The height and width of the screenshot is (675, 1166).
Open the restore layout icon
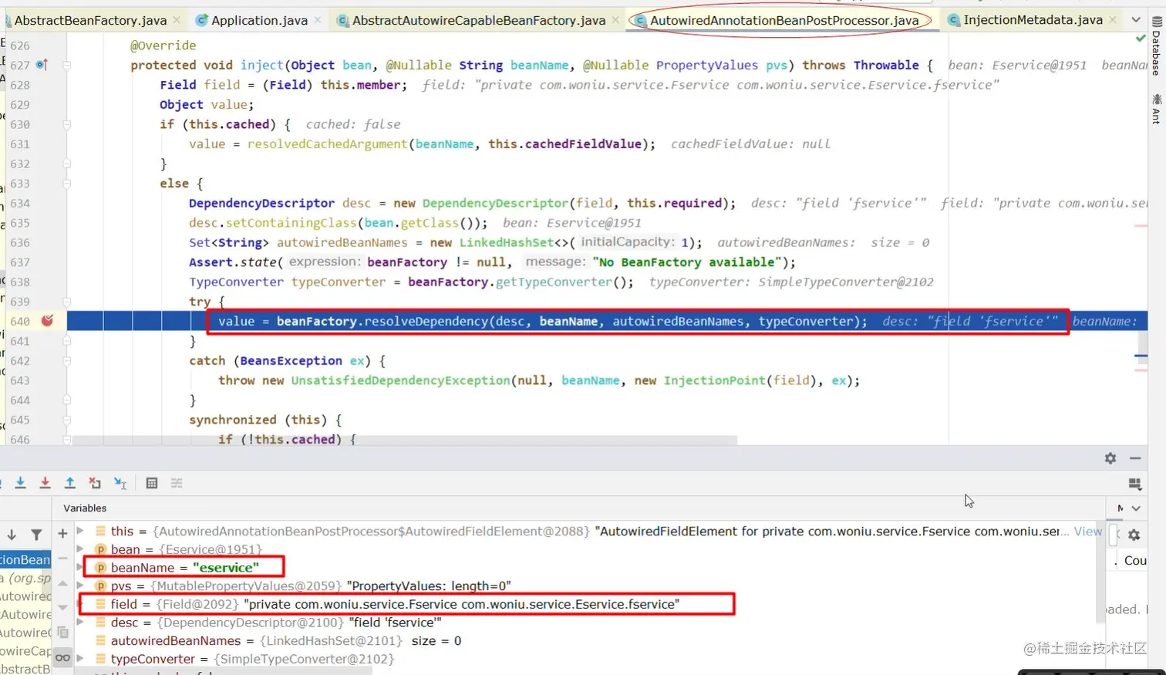coord(1134,484)
